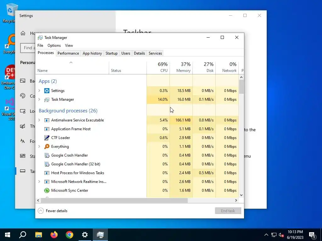Click the Home icon in Settings window
The image size is (322, 241).
click(23, 33)
